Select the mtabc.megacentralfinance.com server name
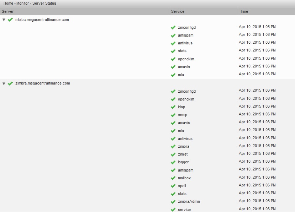 [x=42, y=20]
